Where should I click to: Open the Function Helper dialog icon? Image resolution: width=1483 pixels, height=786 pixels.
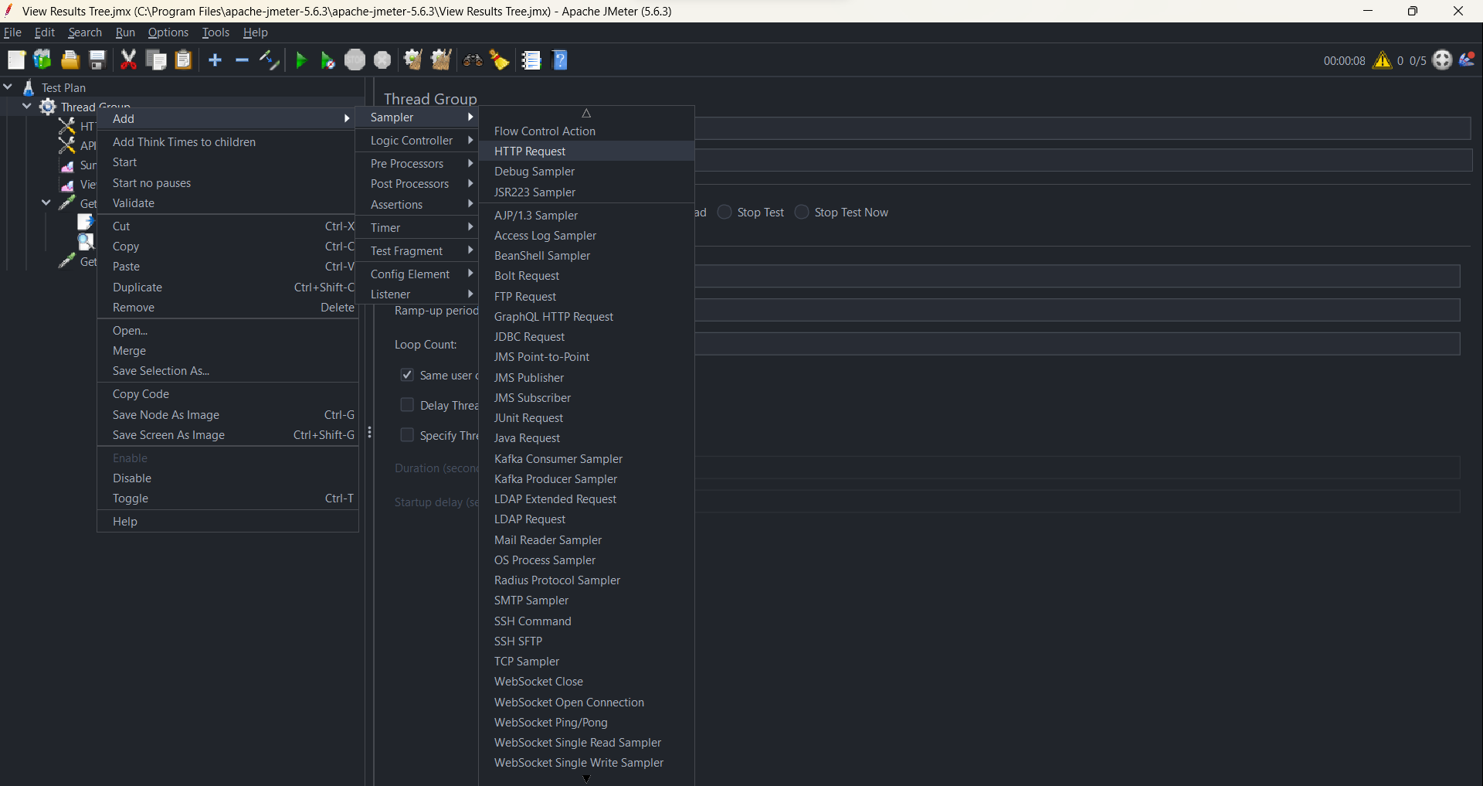pos(531,60)
